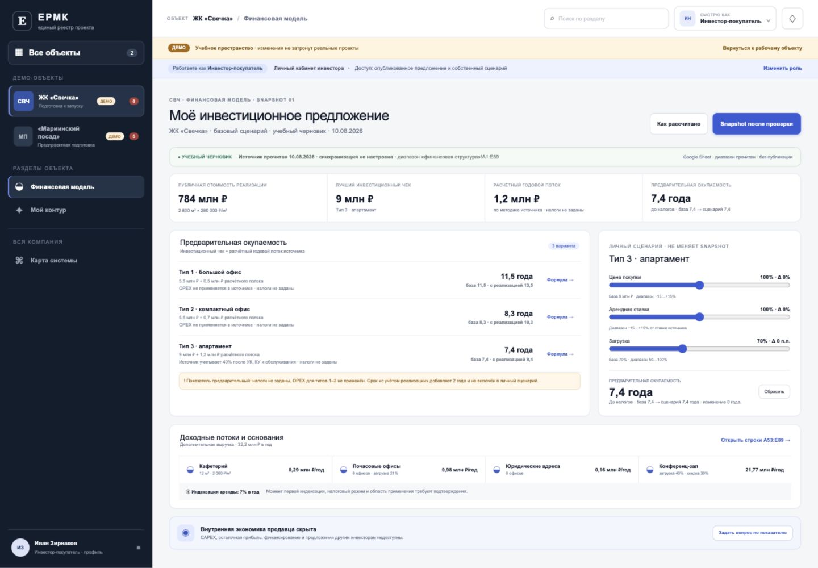This screenshot has width=818, height=568.
Task: Open Формула for Тип 1 большой офис
Action: click(560, 280)
